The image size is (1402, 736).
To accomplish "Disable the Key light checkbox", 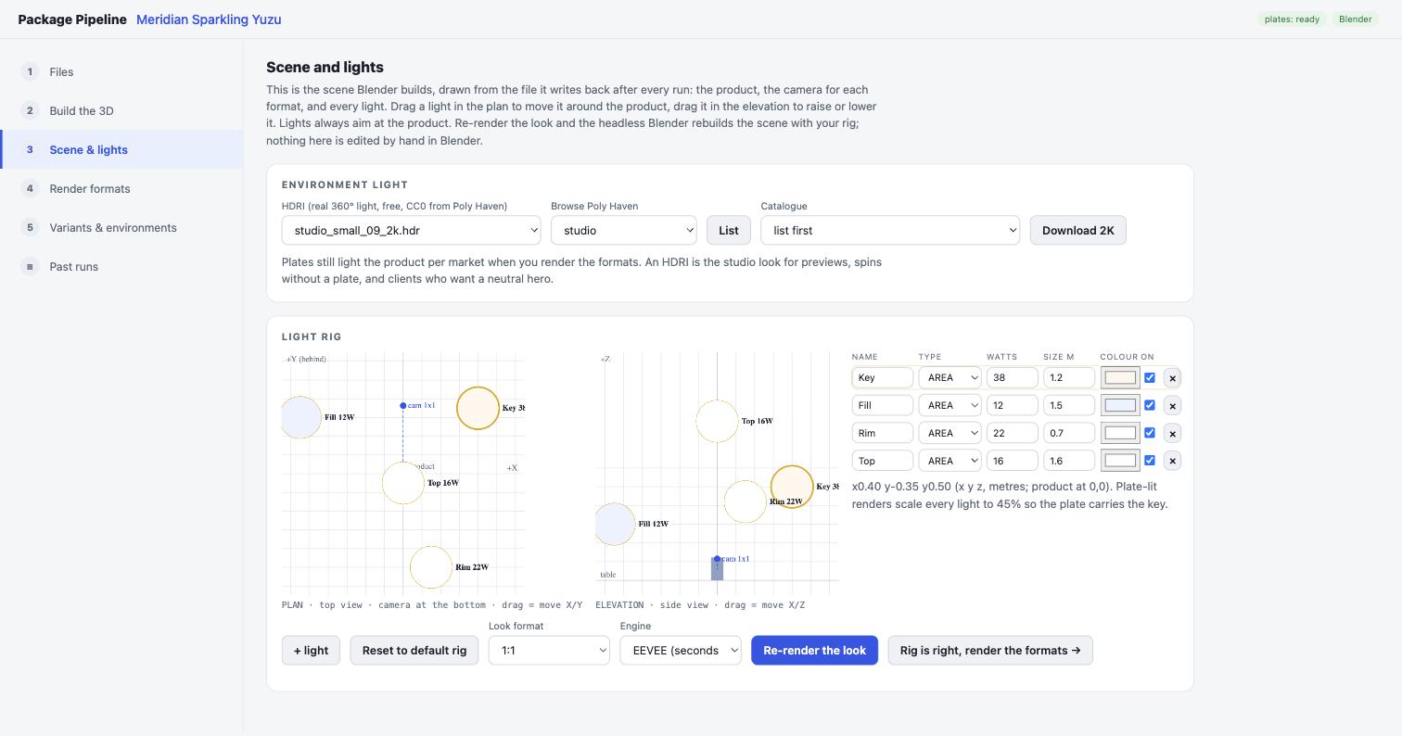I will (1150, 378).
